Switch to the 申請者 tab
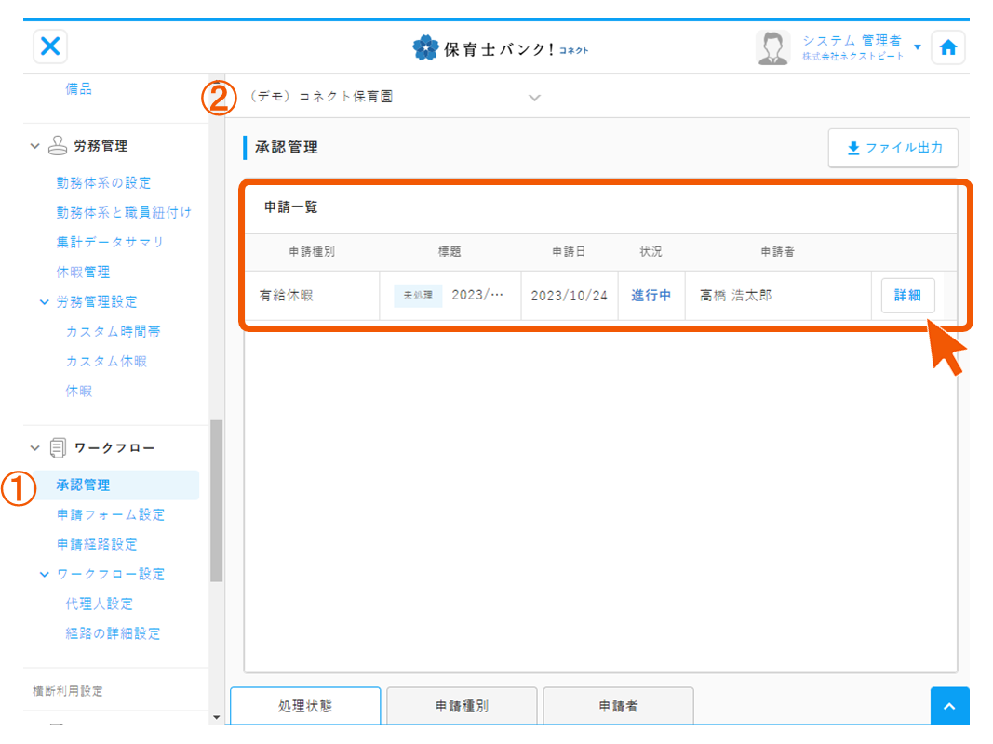Screen dimensions: 993x744 pos(618,706)
